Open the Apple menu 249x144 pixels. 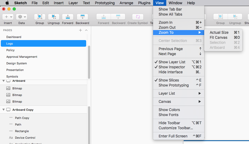pyautogui.click(x=7, y=3)
